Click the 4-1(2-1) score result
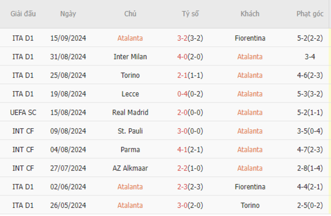Viewport: 331px width, 216px height. [190, 150]
